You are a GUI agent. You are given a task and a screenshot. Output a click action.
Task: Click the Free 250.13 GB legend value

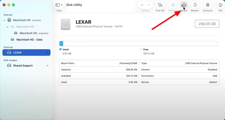[149, 54]
